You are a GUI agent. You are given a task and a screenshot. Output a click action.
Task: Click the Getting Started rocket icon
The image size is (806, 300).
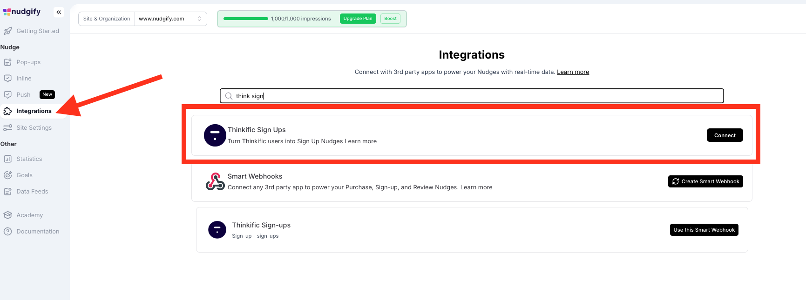click(x=8, y=31)
